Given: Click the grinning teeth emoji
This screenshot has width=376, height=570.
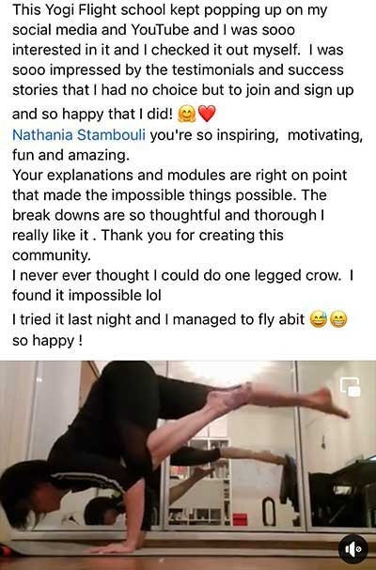Looking at the screenshot, I should point(338,320).
